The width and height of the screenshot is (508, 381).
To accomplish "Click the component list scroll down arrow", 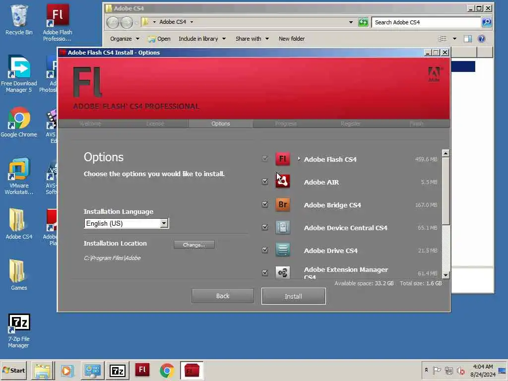I will pos(445,275).
